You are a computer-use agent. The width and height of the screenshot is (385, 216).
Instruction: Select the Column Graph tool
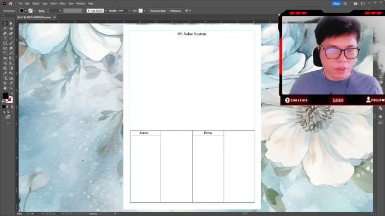click(11, 78)
